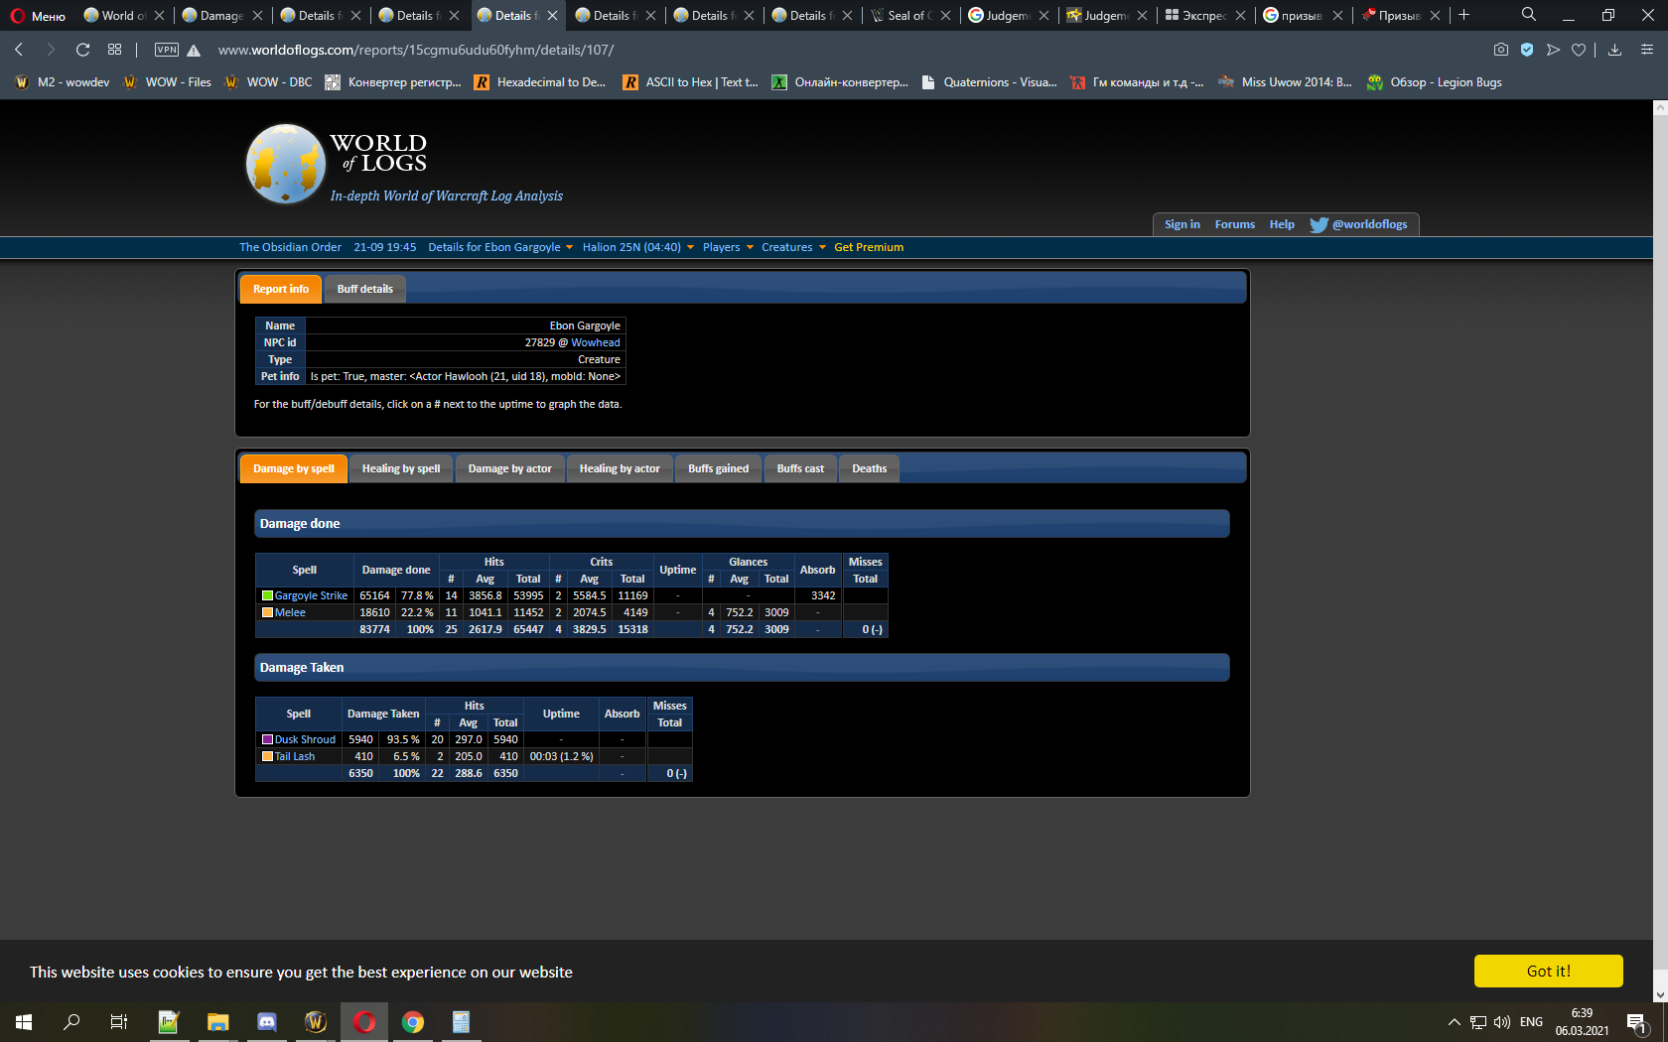Click the Tail Lash spell link

point(295,756)
